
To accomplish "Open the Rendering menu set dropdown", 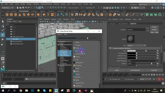I will coord(7,8).
